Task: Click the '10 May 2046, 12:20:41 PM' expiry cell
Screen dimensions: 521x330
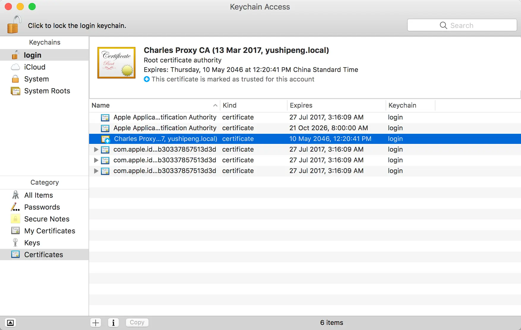Action: (330, 139)
